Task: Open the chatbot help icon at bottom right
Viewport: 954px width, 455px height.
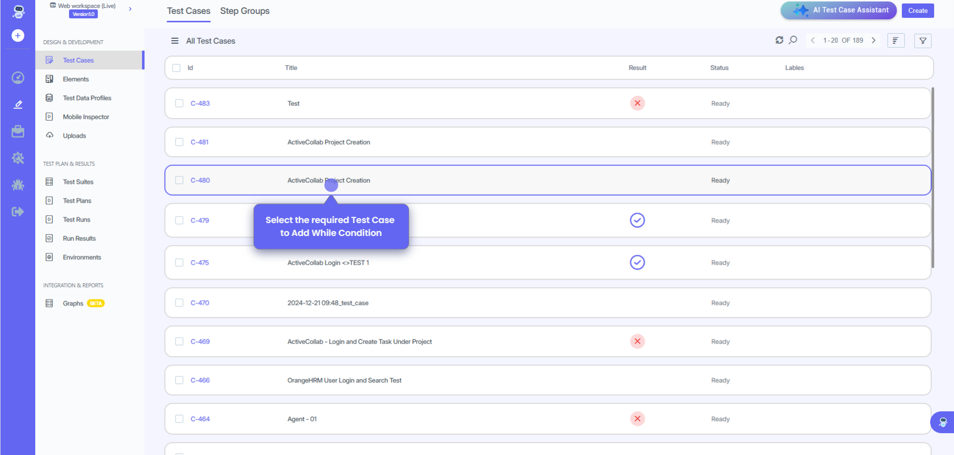Action: tap(943, 422)
